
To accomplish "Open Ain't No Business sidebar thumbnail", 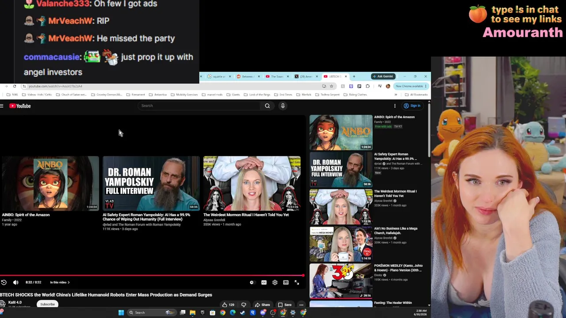I will pos(341,244).
